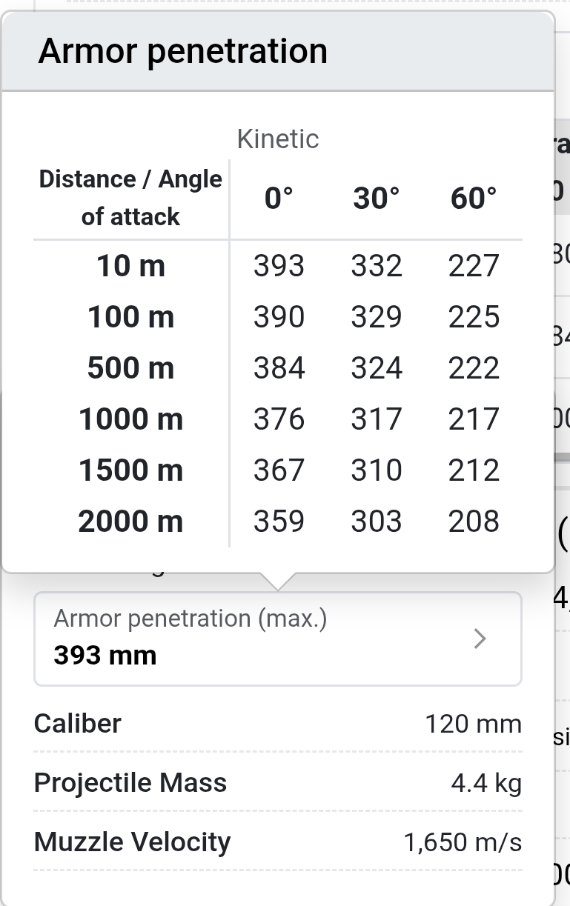Click the 393 penetration value at 10 m
Screen dimensions: 570x906
point(279,266)
